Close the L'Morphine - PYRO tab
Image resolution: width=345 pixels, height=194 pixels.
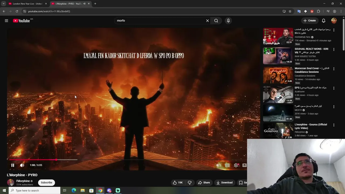(89, 4)
